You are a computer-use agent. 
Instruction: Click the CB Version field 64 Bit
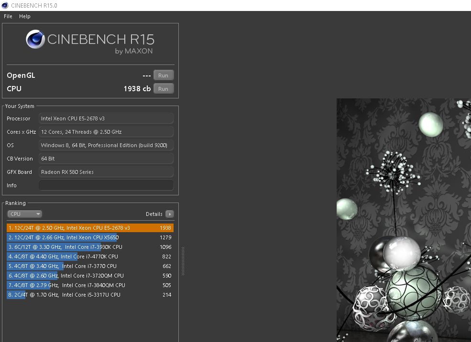pyautogui.click(x=106, y=159)
